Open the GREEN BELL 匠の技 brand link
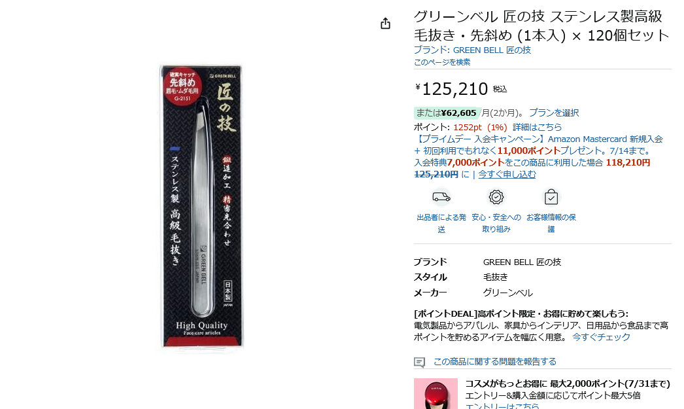The image size is (684, 409). coord(472,50)
